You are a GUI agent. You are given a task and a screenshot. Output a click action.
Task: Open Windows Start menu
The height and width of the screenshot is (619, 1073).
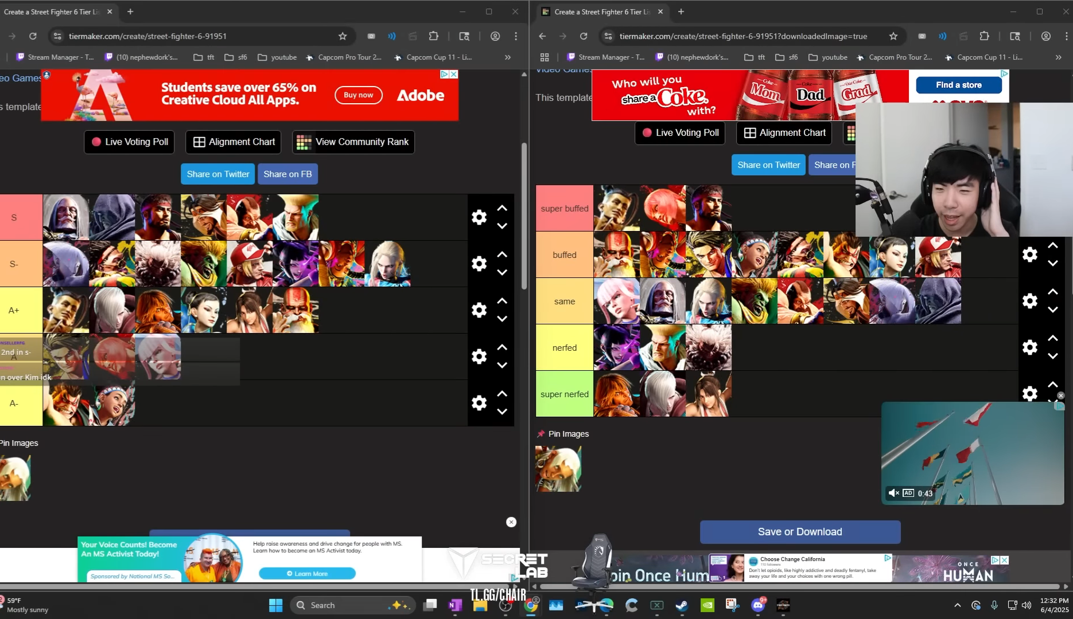click(275, 605)
